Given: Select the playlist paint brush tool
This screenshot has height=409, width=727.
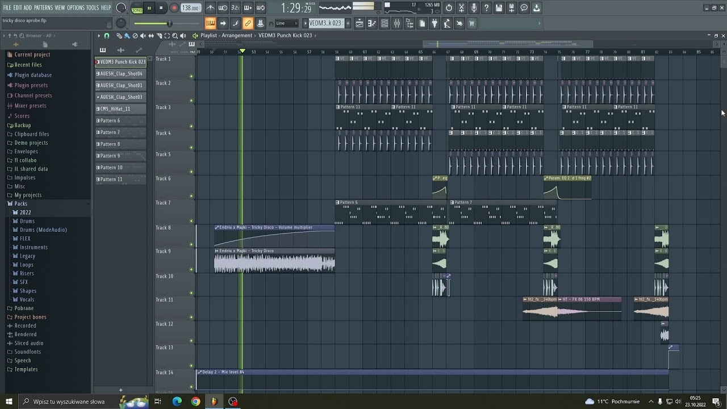Looking at the screenshot, I should (x=127, y=36).
